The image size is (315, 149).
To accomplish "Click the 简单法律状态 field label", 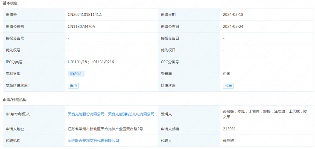I will tap(17, 86).
